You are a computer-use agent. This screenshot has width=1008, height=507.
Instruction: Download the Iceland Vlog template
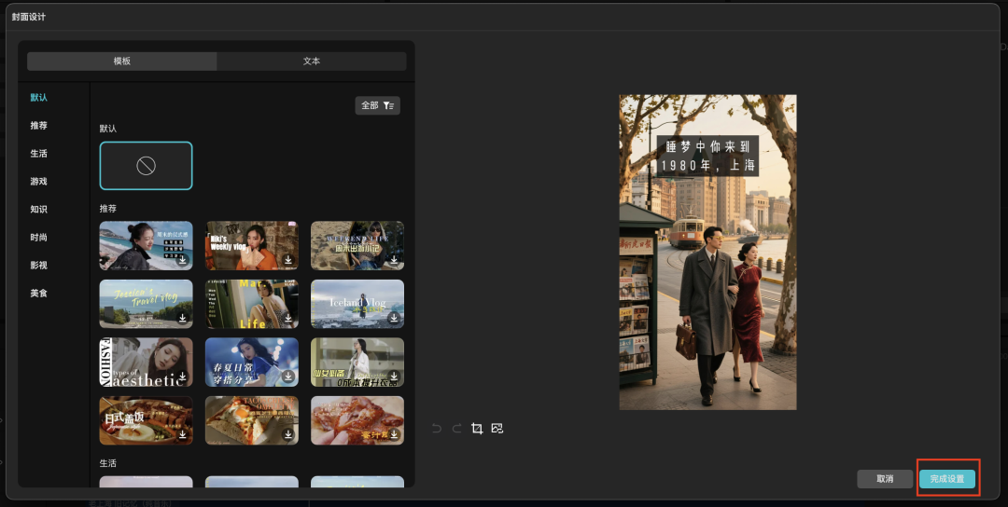tap(394, 318)
